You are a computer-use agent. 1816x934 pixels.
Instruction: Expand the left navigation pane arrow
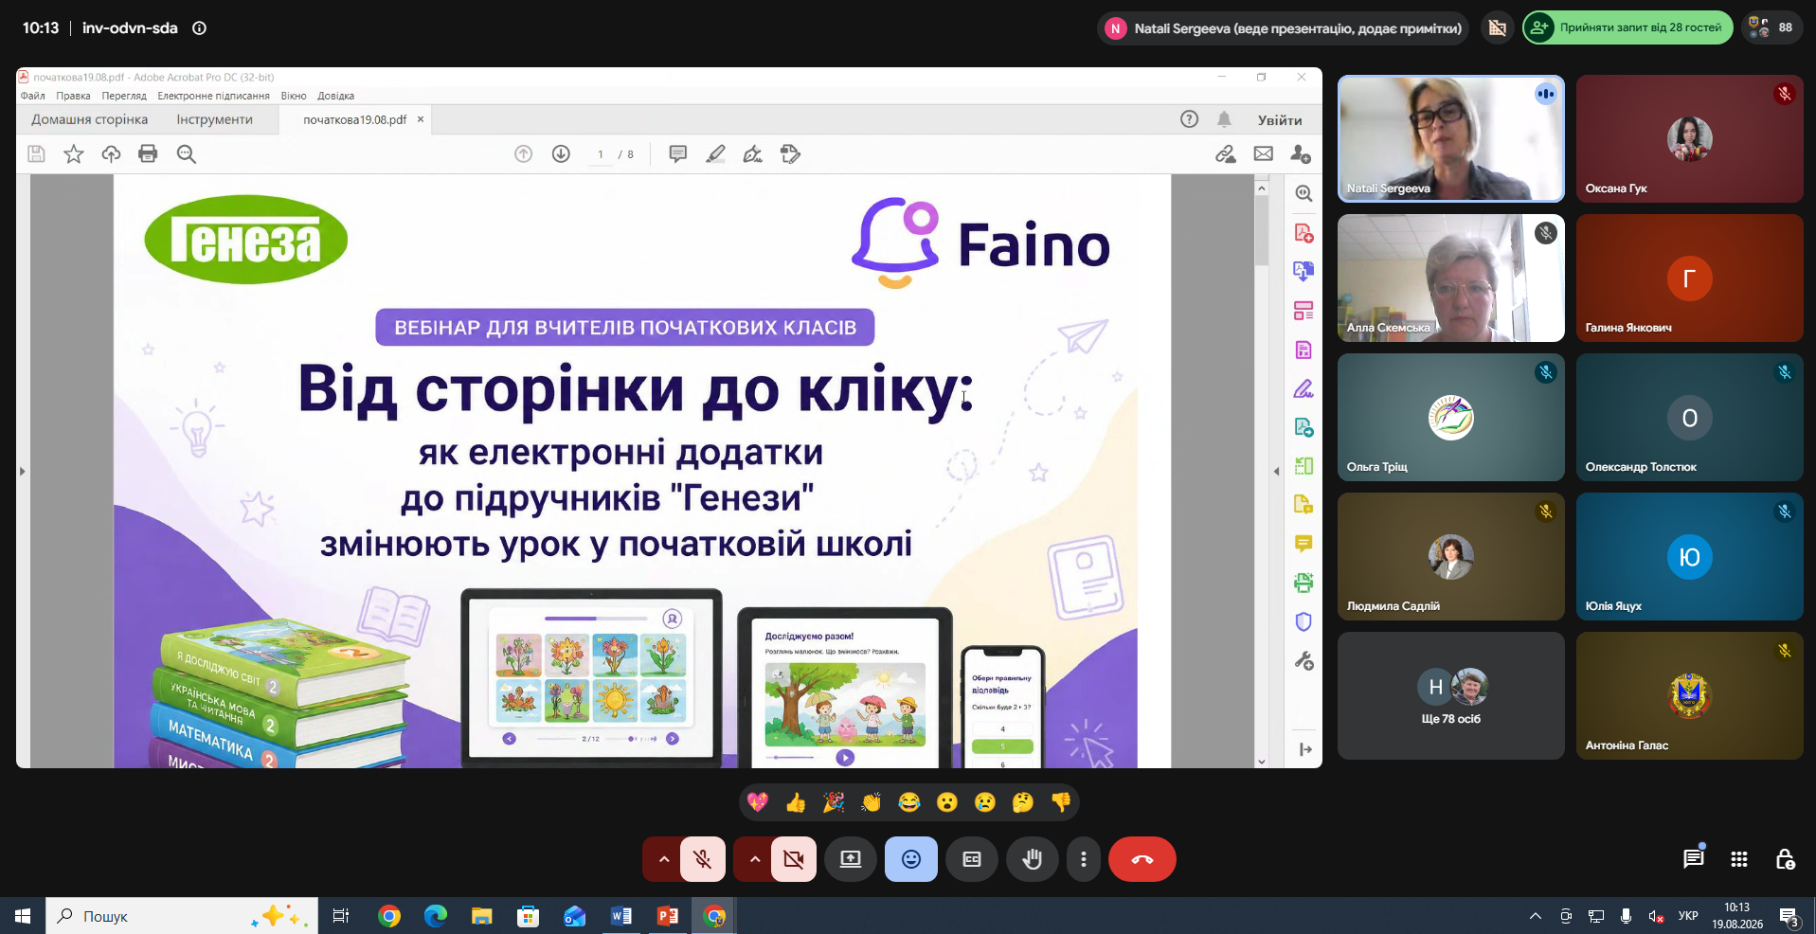pos(22,471)
